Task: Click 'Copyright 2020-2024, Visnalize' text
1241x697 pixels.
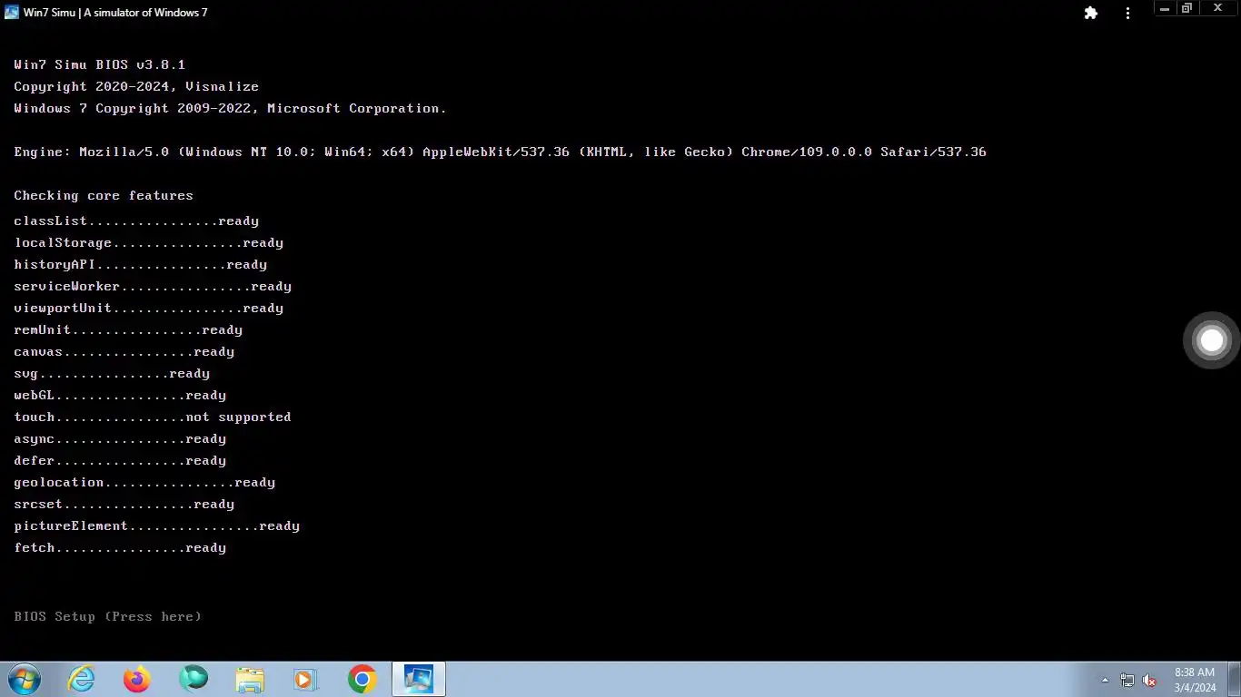Action: (x=136, y=86)
